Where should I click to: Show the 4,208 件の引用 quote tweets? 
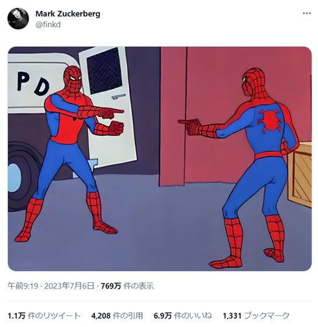point(117,316)
